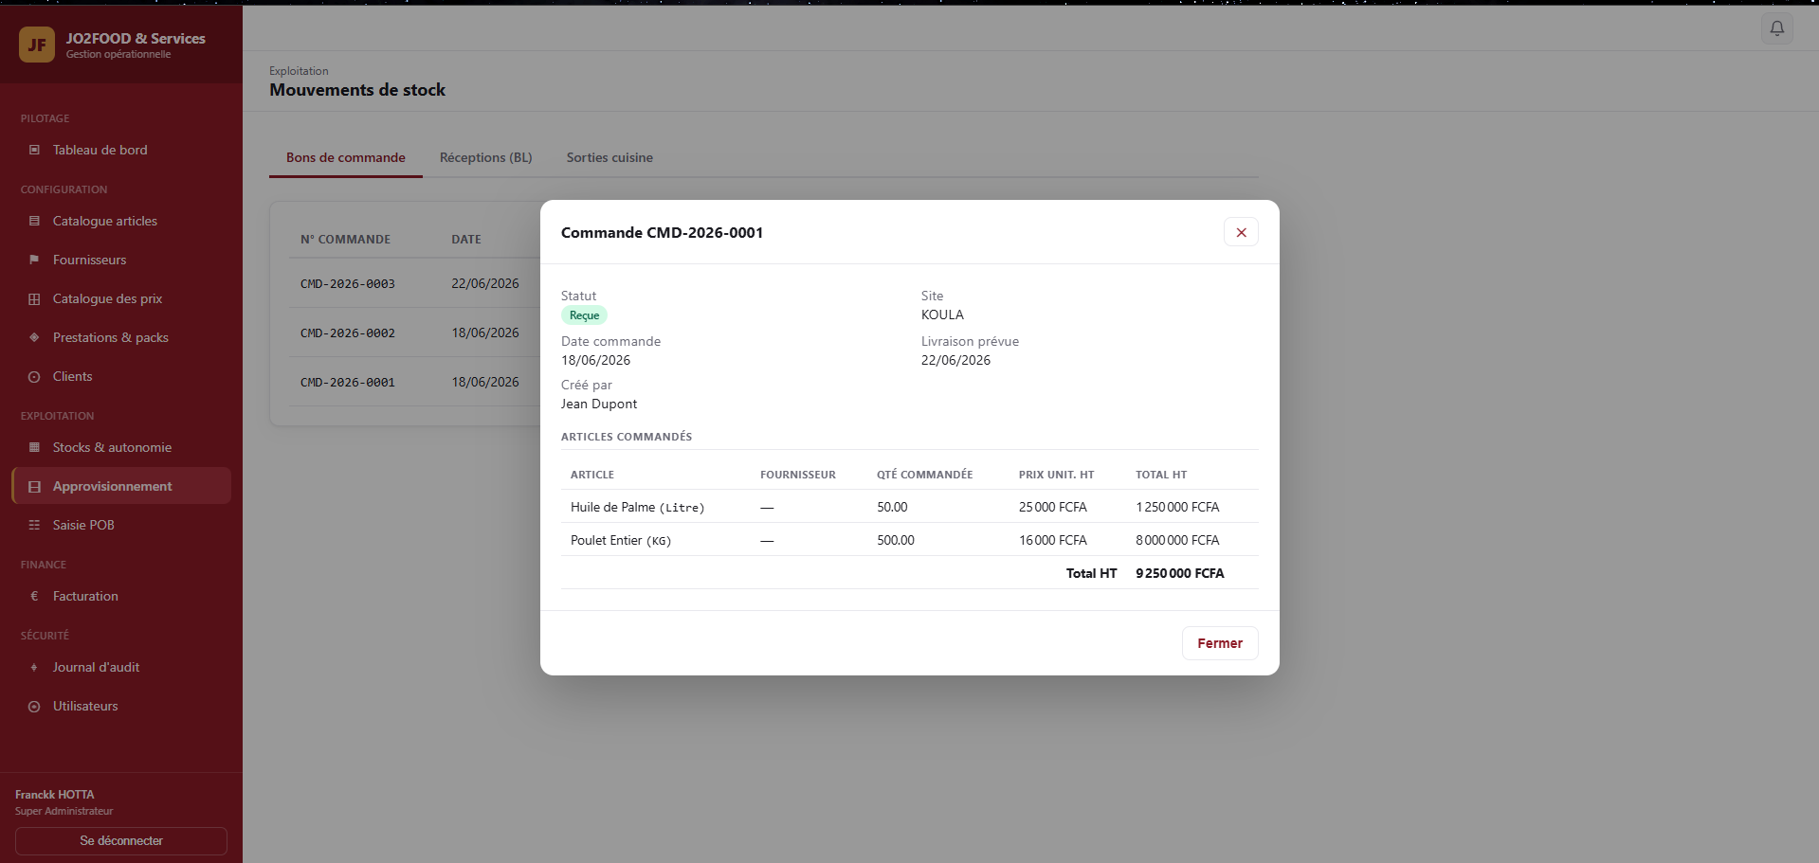Click the PRIX UNIT. HT column header
1819x863 pixels.
pos(1056,475)
